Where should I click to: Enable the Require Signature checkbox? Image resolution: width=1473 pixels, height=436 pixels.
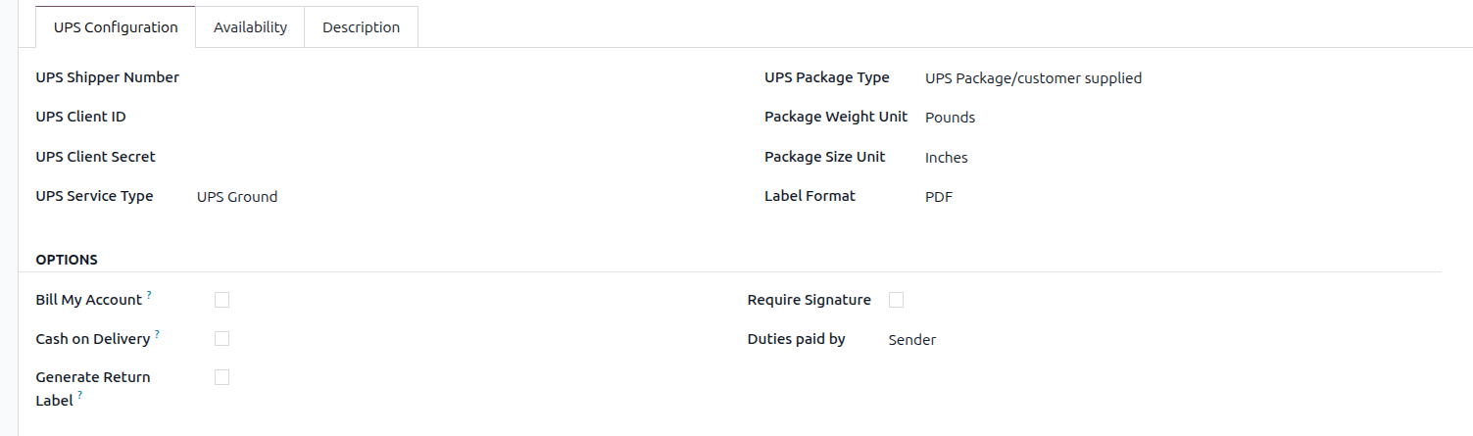[896, 300]
